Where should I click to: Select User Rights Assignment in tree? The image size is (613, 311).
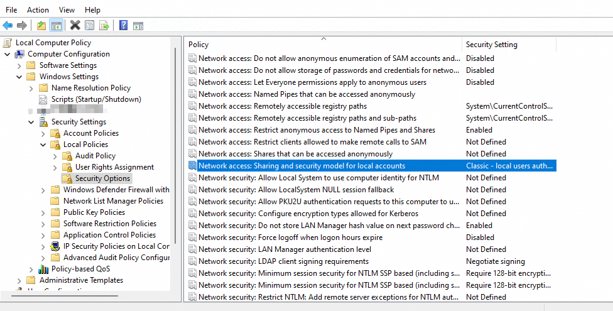[114, 167]
